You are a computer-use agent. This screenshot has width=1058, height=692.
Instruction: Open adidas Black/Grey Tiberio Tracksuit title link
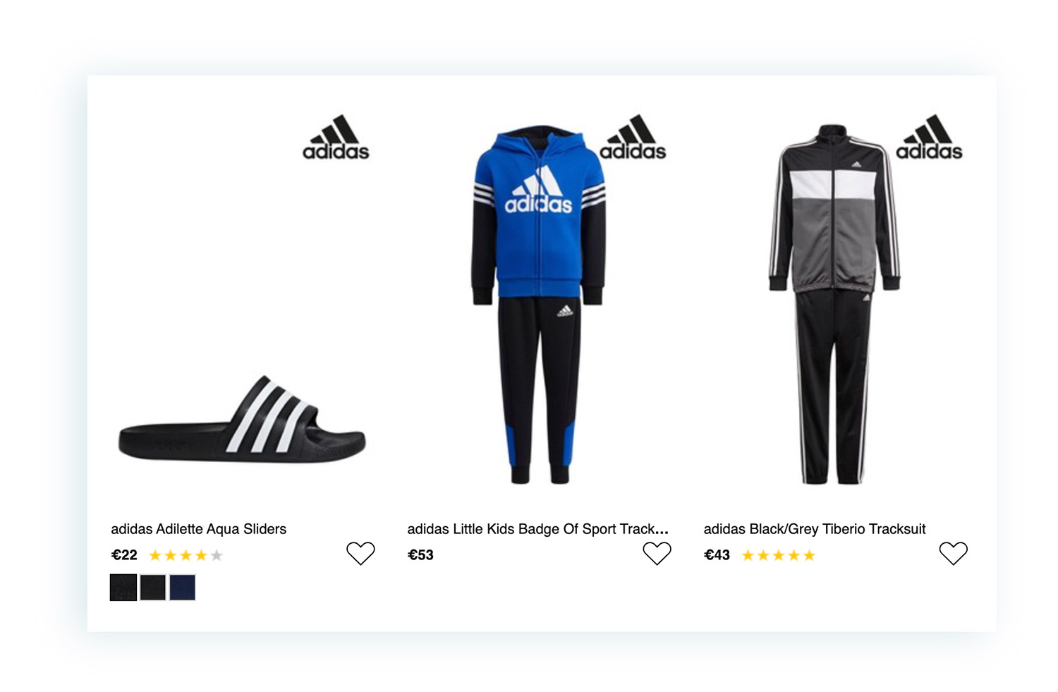pos(815,529)
